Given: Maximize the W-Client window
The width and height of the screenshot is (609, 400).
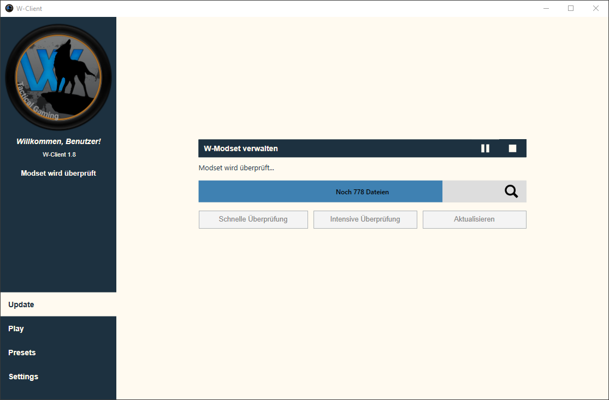Looking at the screenshot, I should [571, 8].
